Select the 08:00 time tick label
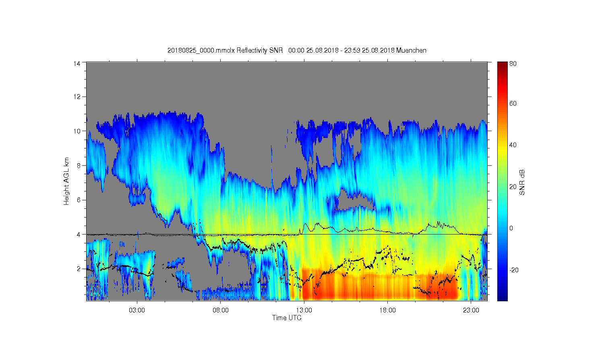 [x=221, y=310]
